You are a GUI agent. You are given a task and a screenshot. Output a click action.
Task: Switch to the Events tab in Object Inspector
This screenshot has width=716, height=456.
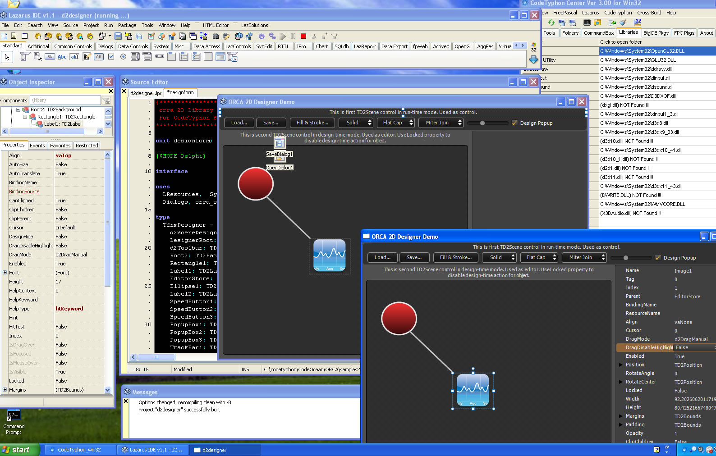[x=37, y=146]
